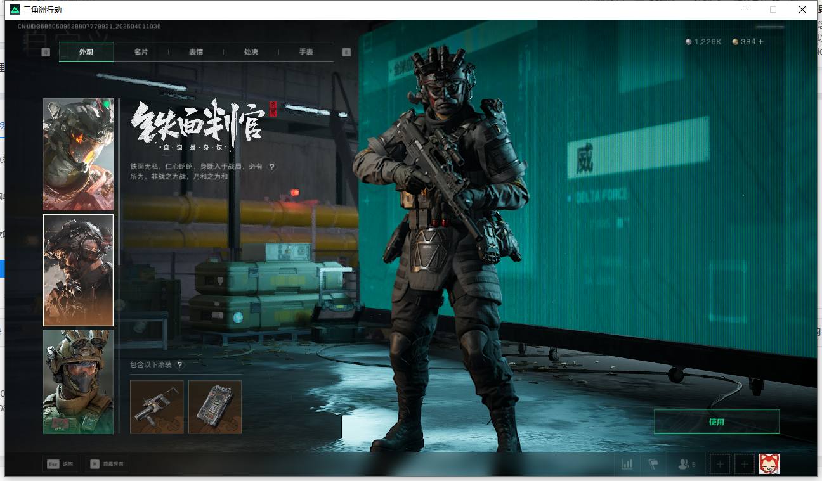This screenshot has width=822, height=481.
Task: Preview the included device case skin item
Action: tap(215, 407)
